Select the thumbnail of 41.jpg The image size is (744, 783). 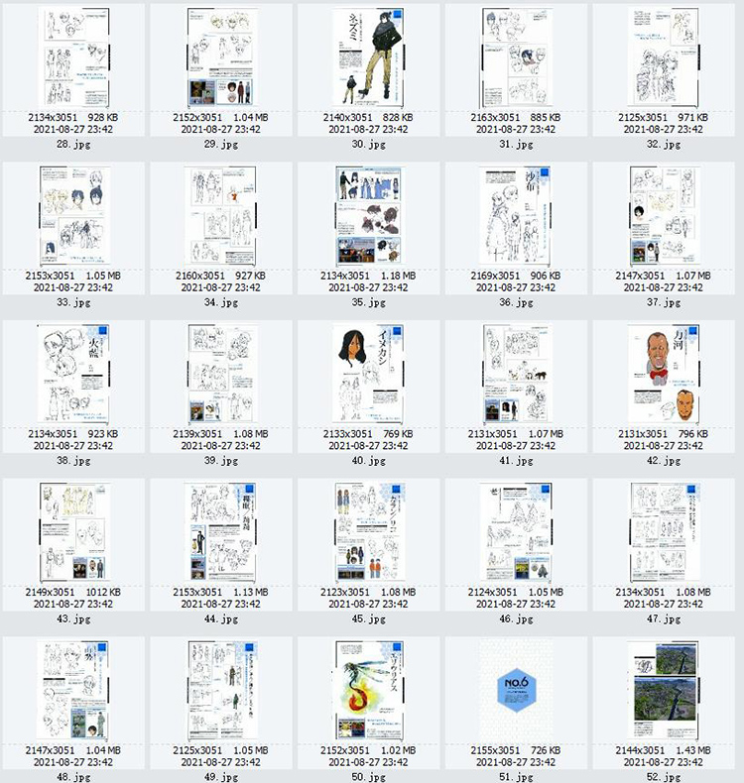point(516,374)
